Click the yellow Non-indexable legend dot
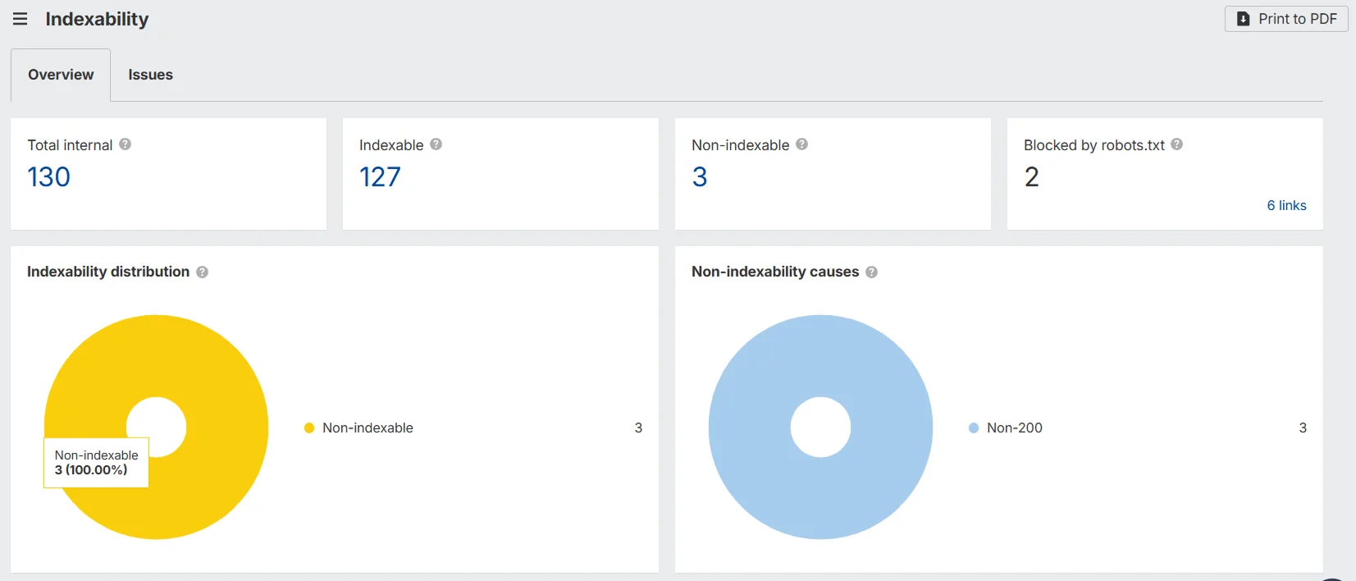The height and width of the screenshot is (581, 1356). 309,428
